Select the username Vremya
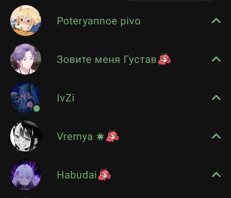 [x=75, y=137]
